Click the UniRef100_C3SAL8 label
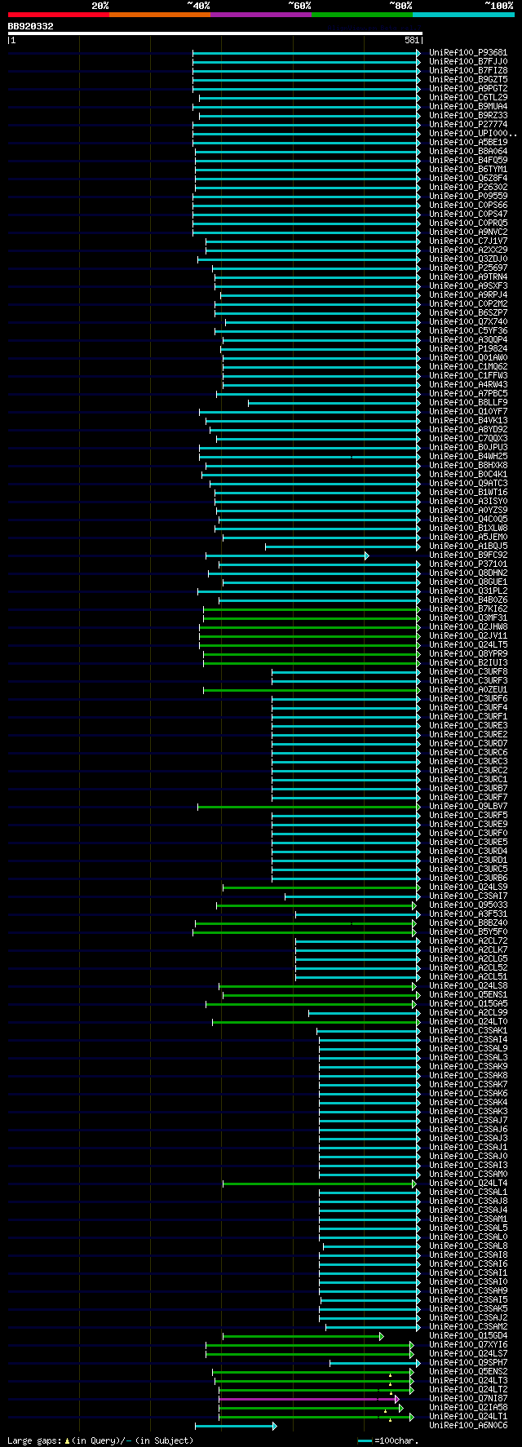The height and width of the screenshot is (1447, 522). click(468, 1246)
